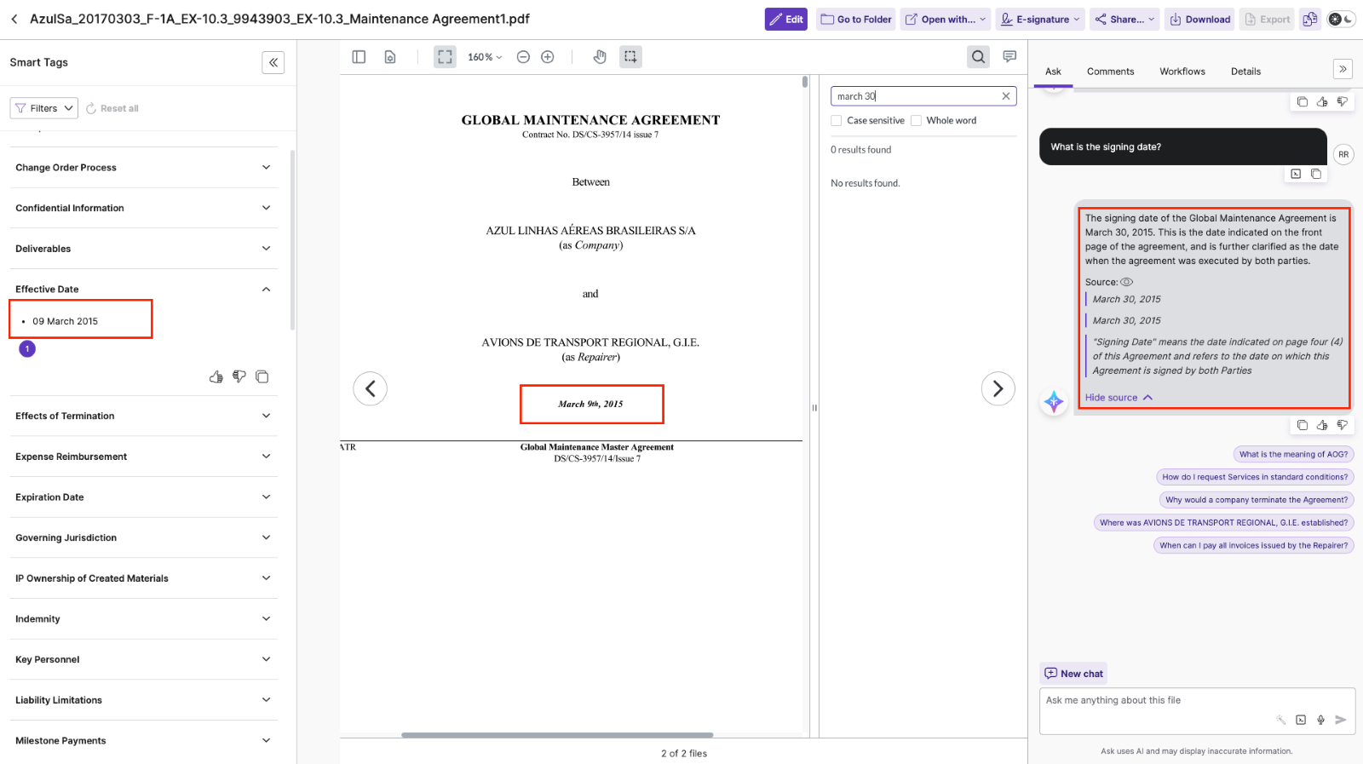Toggle the dark mode switch

tap(1341, 20)
